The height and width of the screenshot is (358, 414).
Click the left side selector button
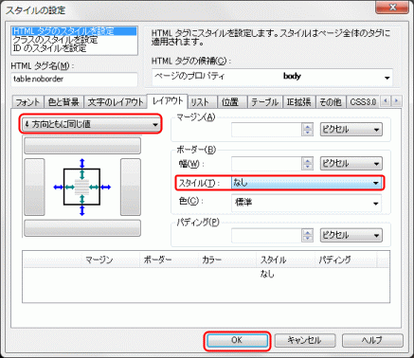(34, 188)
